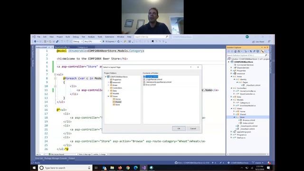Open the Extensions menu
Image resolution: width=304 pixels, height=171 pixels.
click(x=110, y=37)
